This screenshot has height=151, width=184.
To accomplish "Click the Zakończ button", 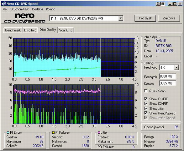I will point(169,18).
